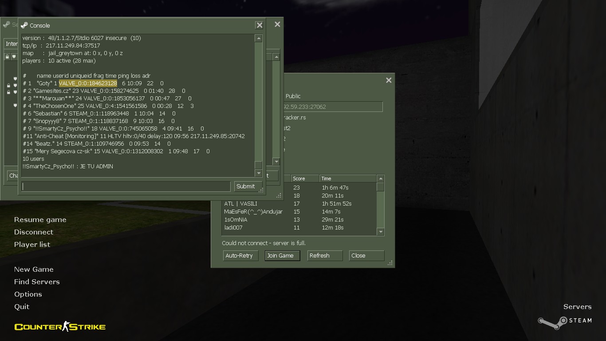Click the Console scrollbar down arrow
The width and height of the screenshot is (606, 341).
(258, 173)
